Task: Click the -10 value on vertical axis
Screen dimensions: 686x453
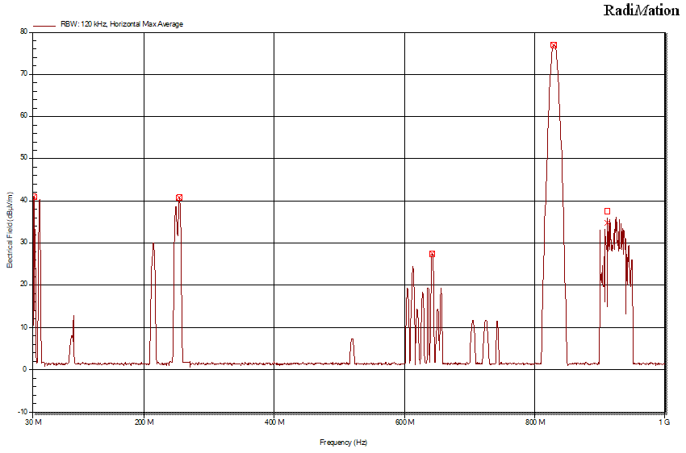Action: click(x=23, y=412)
